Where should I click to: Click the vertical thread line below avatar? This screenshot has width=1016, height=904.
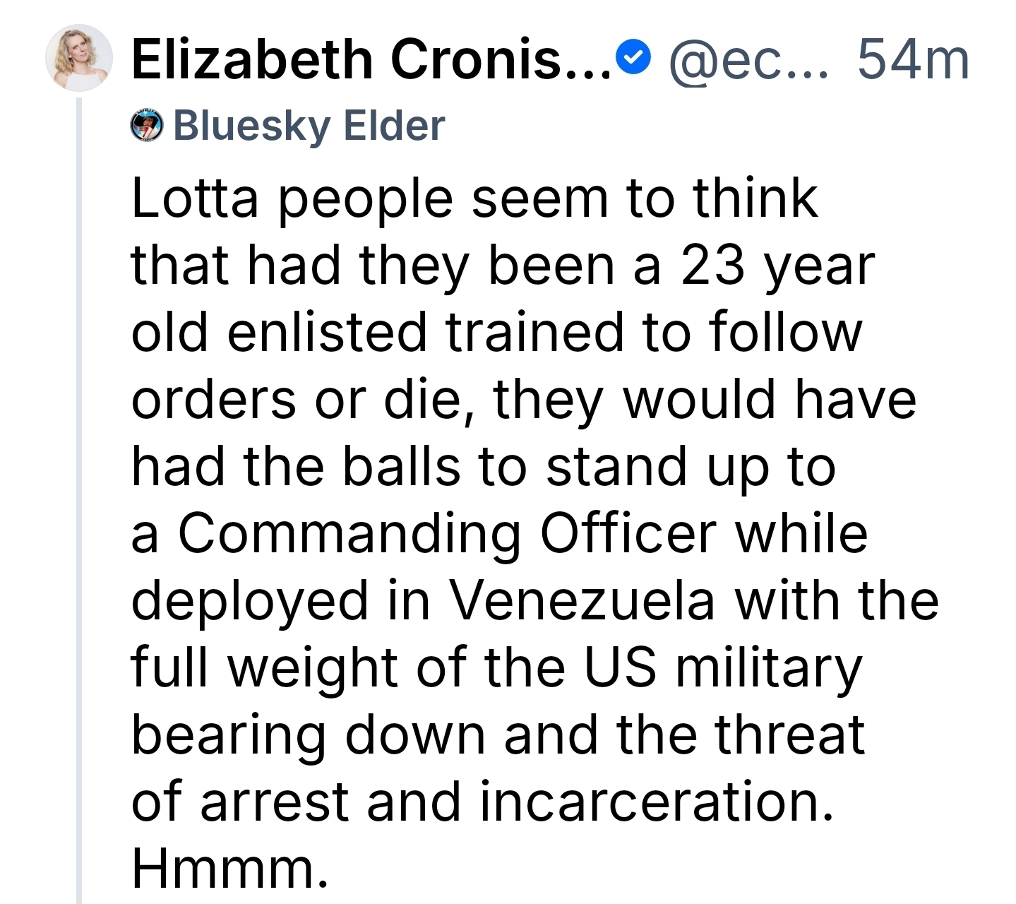tap(79, 494)
